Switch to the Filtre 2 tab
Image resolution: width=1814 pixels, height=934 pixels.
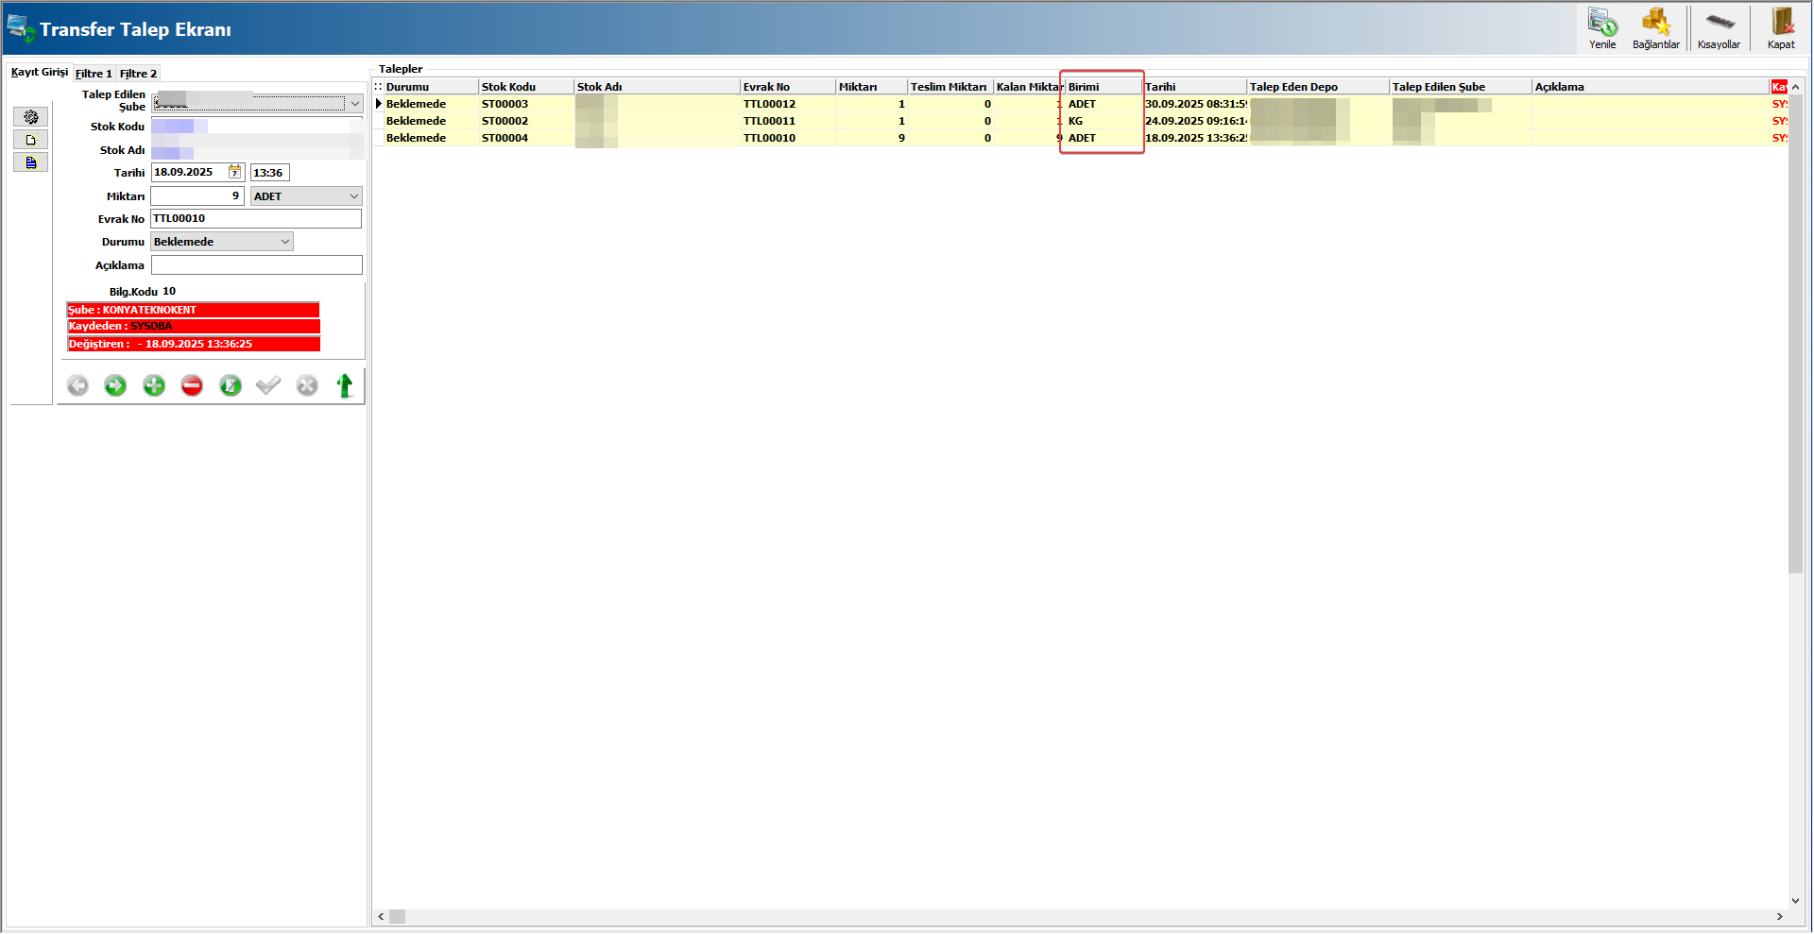(138, 74)
